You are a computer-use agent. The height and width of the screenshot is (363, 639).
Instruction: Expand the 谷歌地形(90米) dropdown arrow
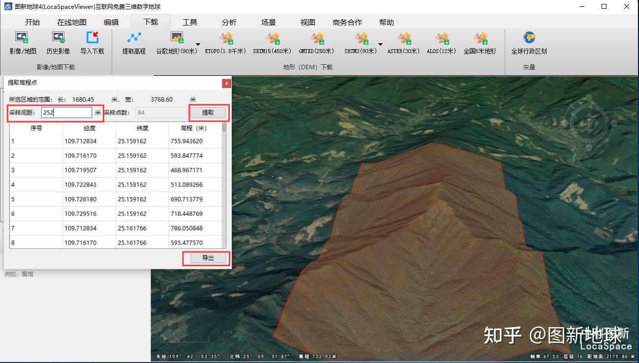point(198,44)
